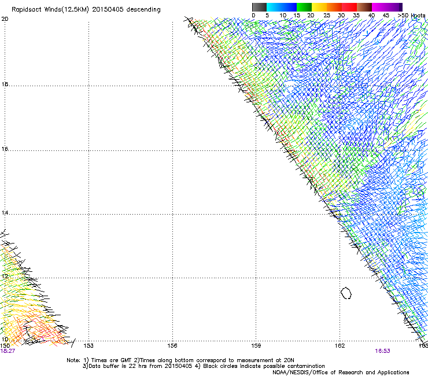Click the gray 0-5 knots legend segment
Screen dimensions: 428x376
pos(259,7)
